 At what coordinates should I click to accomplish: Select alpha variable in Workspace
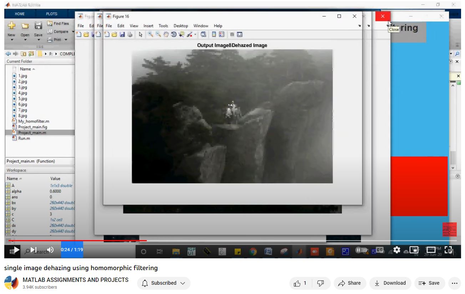(x=16, y=191)
